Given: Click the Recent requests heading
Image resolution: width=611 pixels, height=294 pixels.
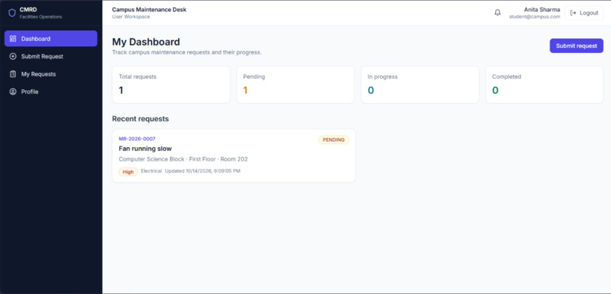Looking at the screenshot, I should pos(140,119).
